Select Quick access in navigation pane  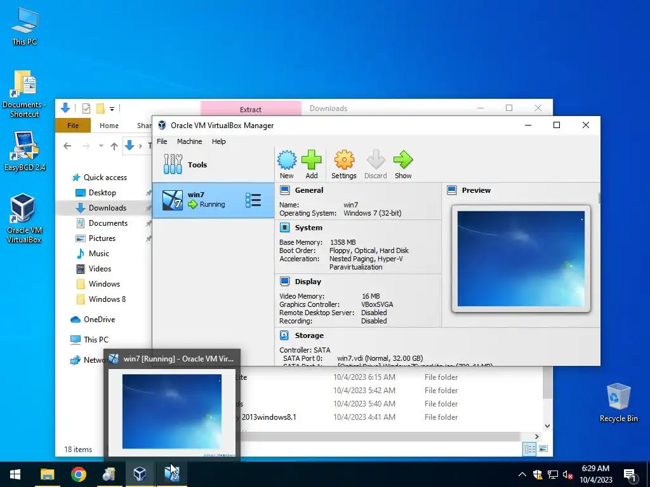[105, 178]
